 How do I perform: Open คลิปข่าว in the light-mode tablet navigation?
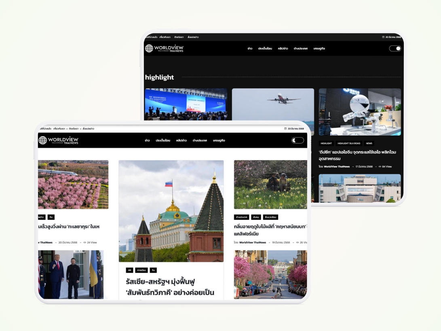pos(181,140)
